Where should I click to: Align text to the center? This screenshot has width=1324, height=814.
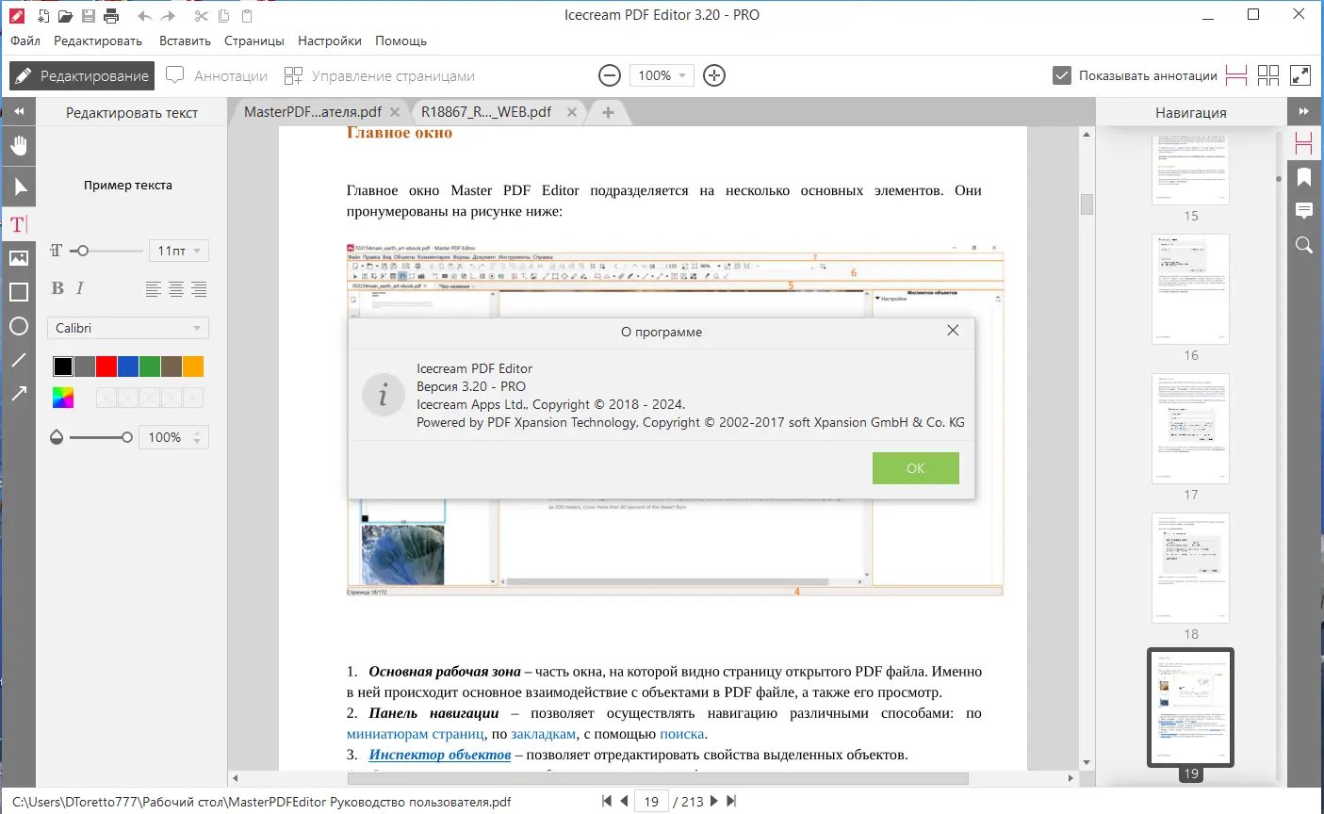pos(176,289)
